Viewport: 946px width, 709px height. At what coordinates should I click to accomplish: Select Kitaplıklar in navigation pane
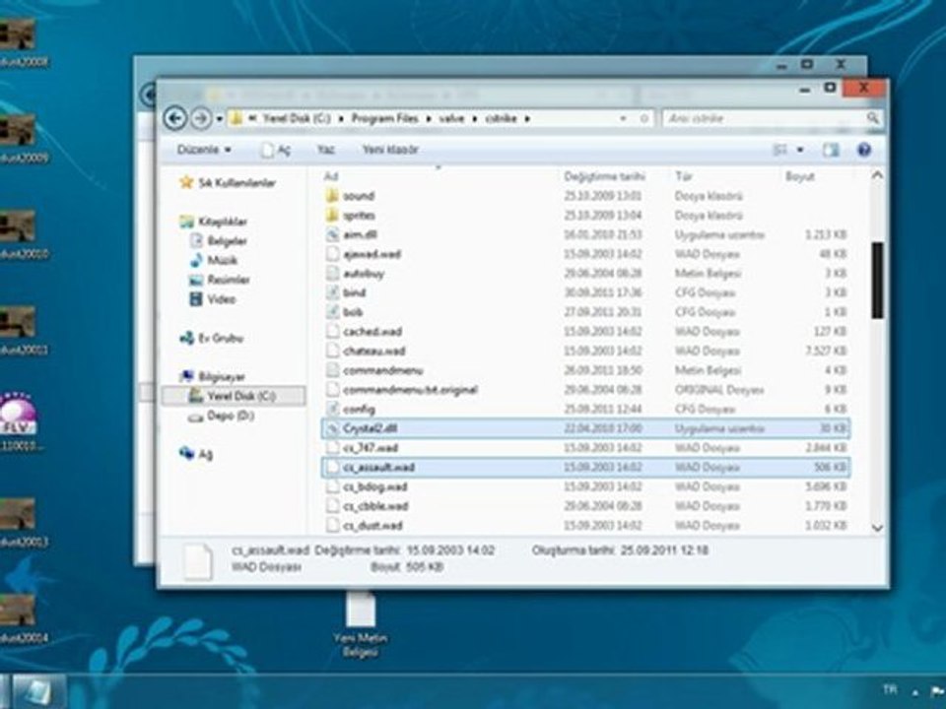pyautogui.click(x=214, y=222)
